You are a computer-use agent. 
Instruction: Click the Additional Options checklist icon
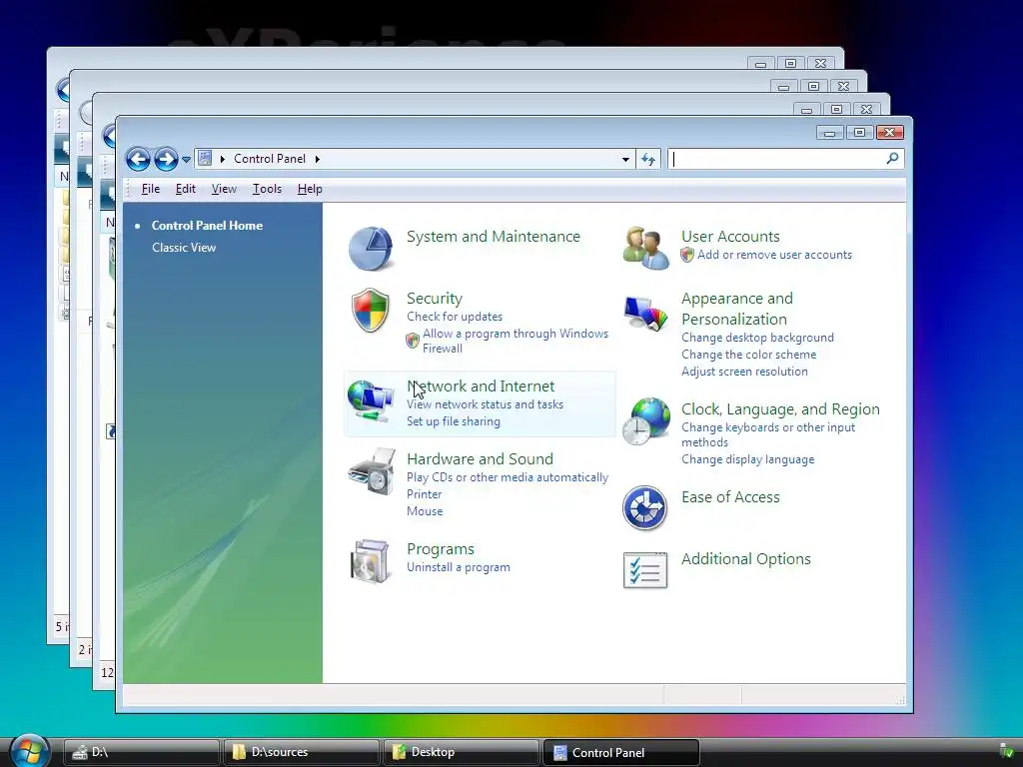[x=644, y=570]
